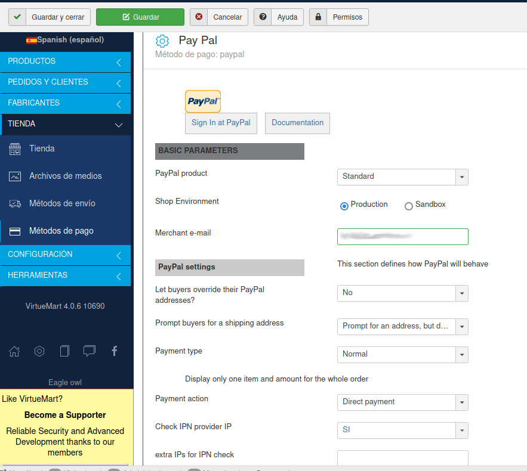Expand the PEDIDOS Y CLIENTES section
527x471 pixels.
click(65, 83)
